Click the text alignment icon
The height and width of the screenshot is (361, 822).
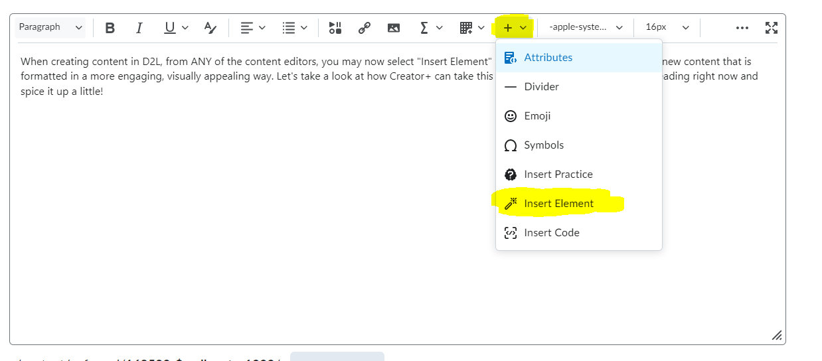tap(247, 28)
